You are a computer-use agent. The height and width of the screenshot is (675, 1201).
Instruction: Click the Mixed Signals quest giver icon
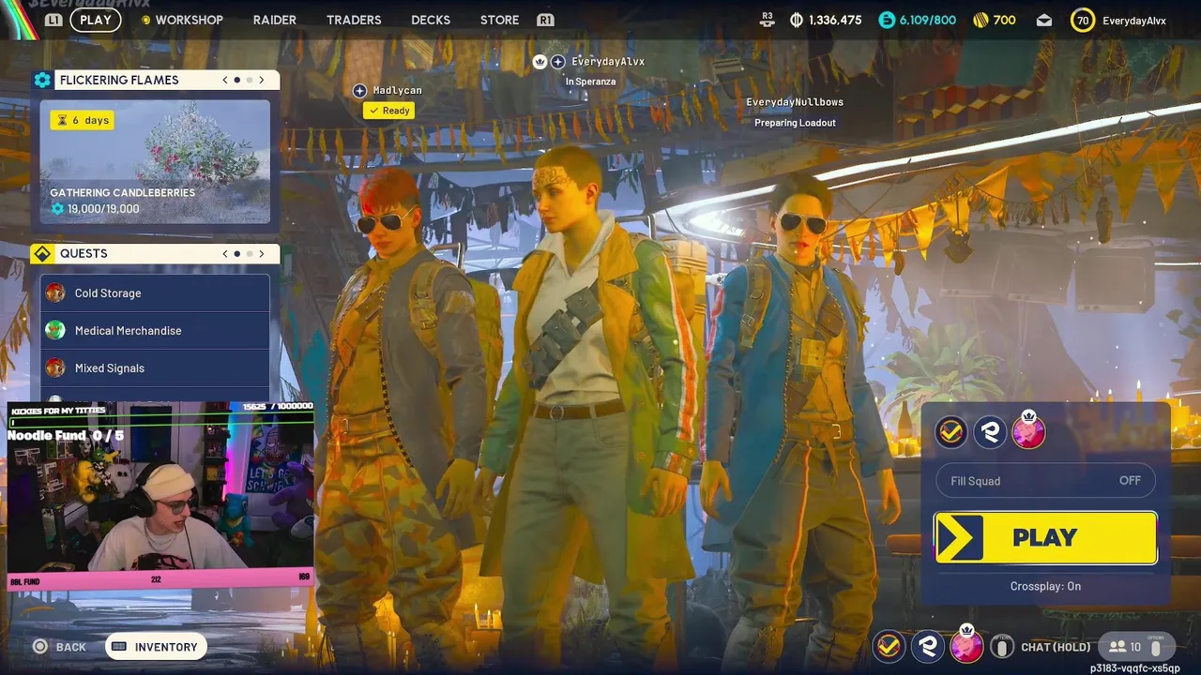coord(56,367)
